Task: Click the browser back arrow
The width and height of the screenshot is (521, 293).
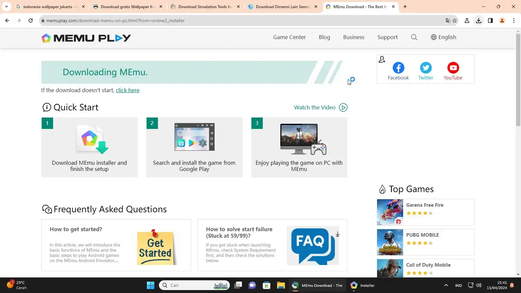Action: click(x=7, y=21)
